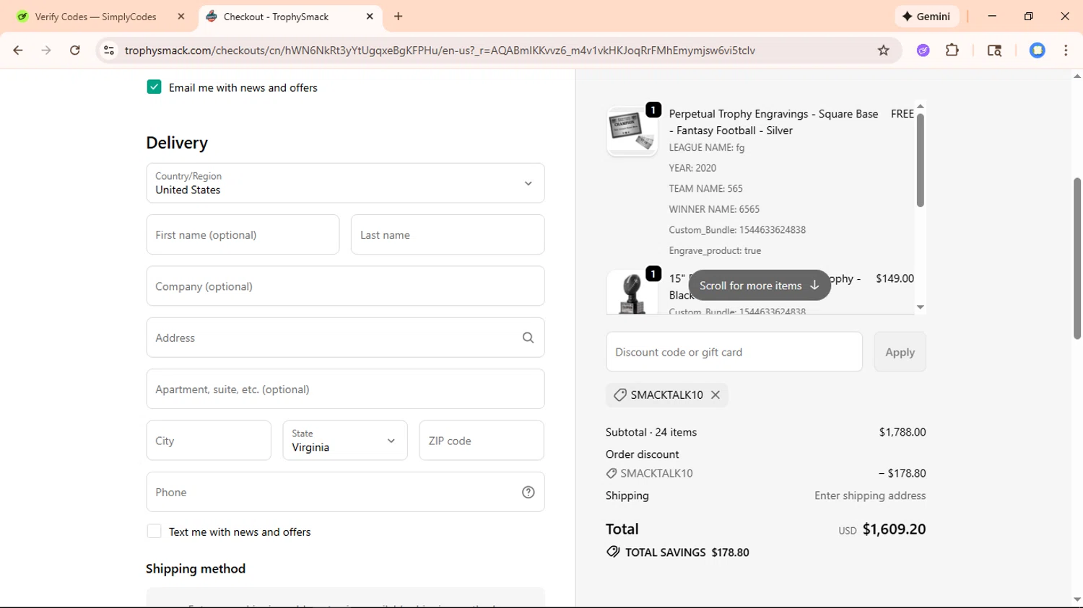This screenshot has height=608, width=1083.
Task: Switch to Verify Codes — SimplyCodes tab
Action: click(96, 17)
